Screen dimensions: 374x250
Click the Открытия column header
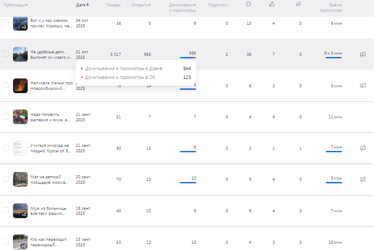pyautogui.click(x=141, y=5)
